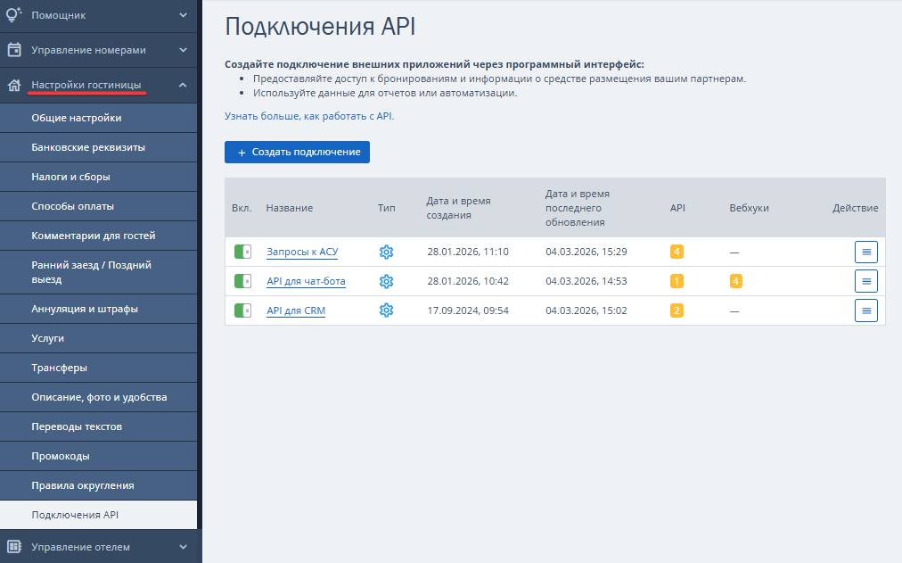Screen dimensions: 902x563
Task: Disable the Запросы к АСУ connection toggle
Action: (242, 252)
